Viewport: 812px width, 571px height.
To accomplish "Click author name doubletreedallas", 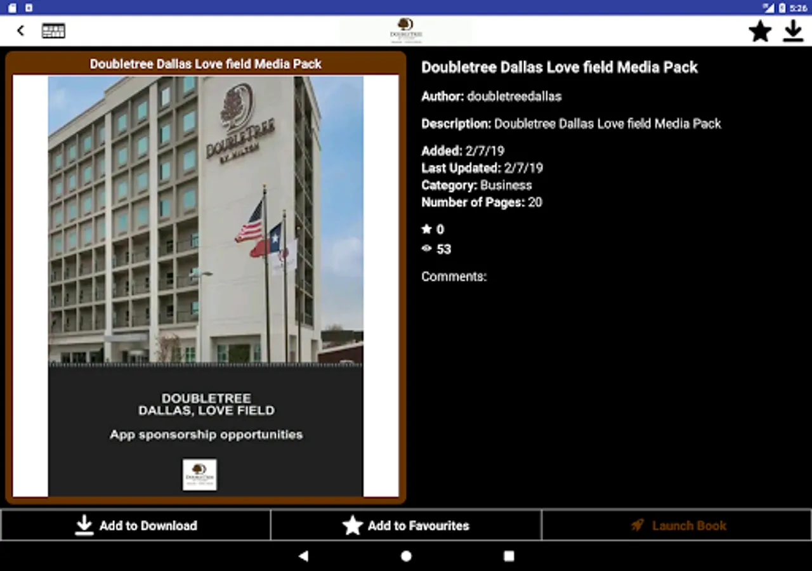I will coord(514,96).
